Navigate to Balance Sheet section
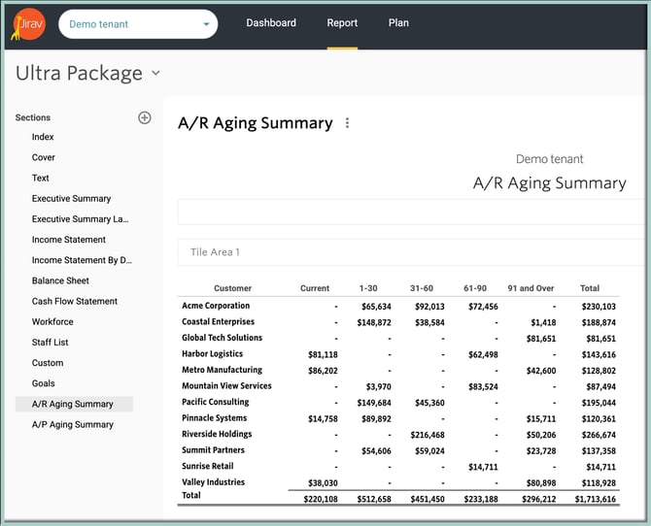The image size is (651, 526). 60,280
